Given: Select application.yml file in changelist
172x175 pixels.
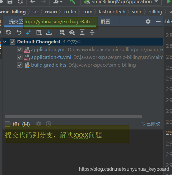Looking at the screenshot, I should coord(48,50).
